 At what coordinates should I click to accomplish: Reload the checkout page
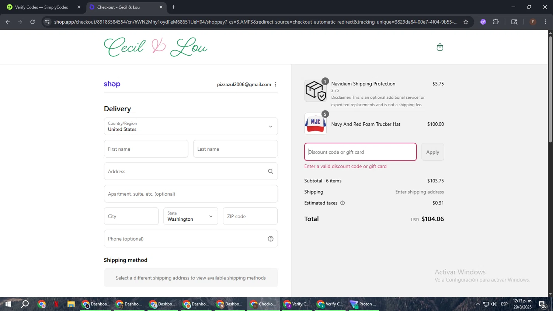tap(32, 22)
